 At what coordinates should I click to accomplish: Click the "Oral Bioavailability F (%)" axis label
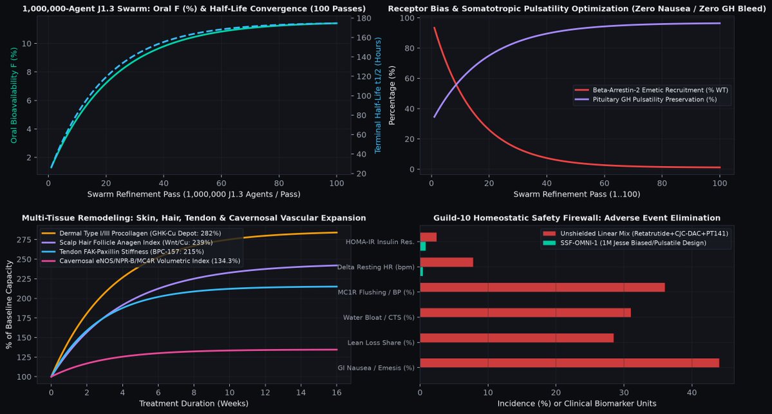(14, 95)
